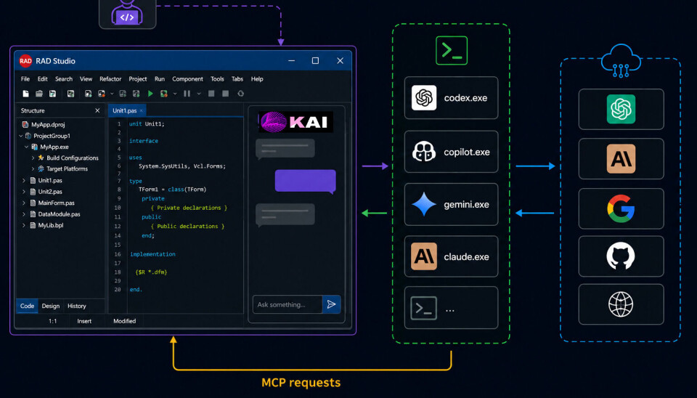Click the Google G tile

tap(621, 208)
